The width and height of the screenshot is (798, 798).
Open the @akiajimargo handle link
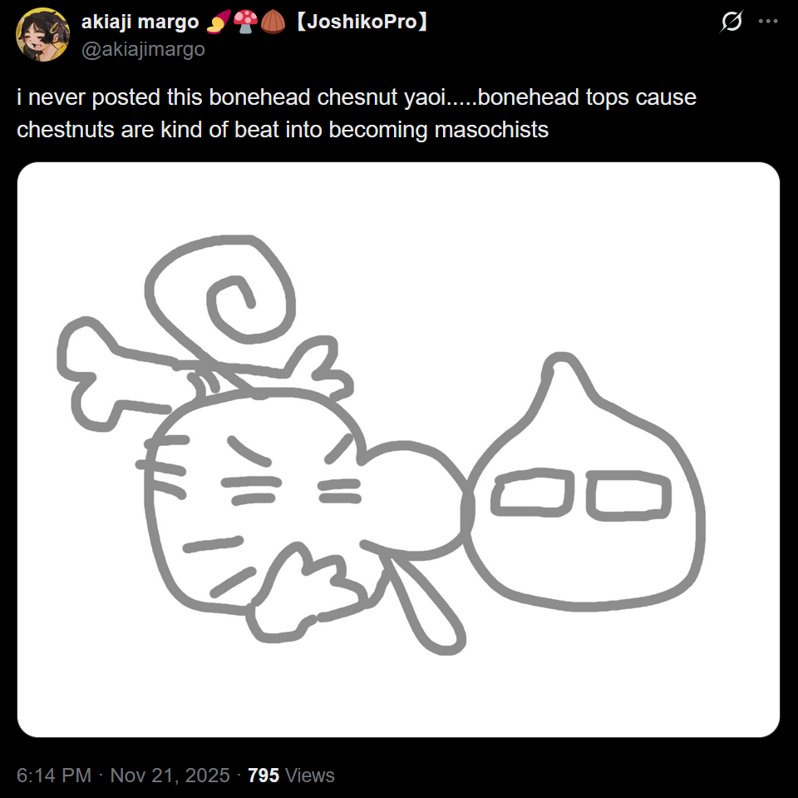click(143, 49)
